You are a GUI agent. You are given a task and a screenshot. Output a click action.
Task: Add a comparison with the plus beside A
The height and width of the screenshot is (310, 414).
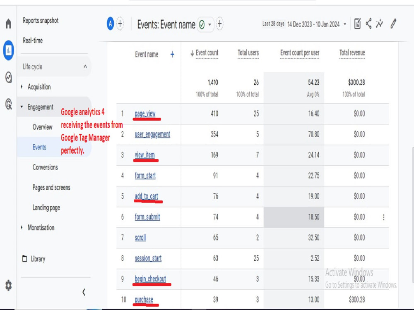pos(120,24)
